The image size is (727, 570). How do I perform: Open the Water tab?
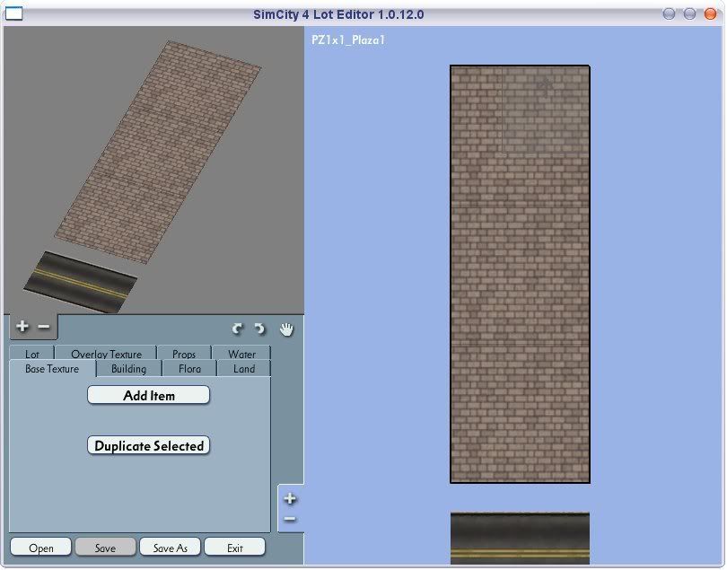[x=241, y=355]
